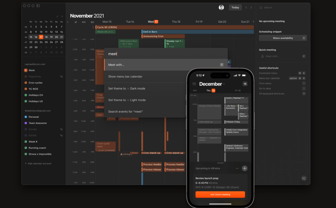Focus the command palette text field
Screen dimensions: 336x208
(166, 54)
